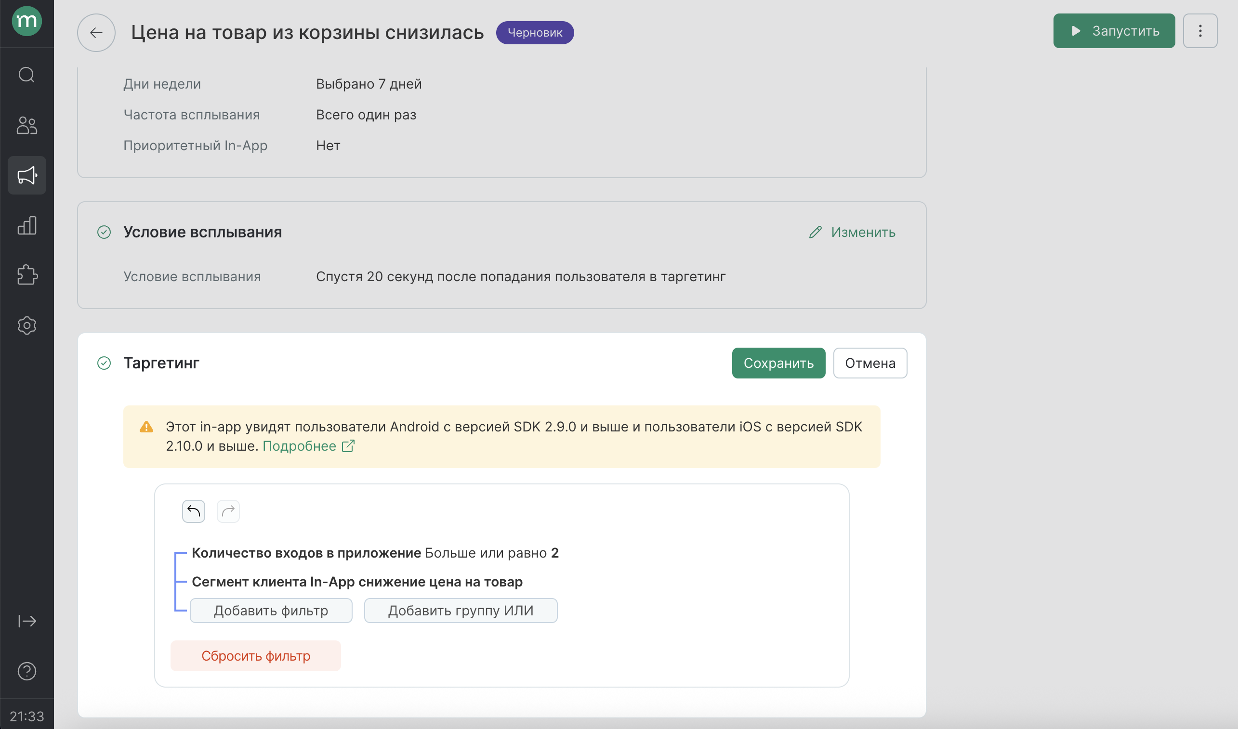This screenshot has height=729, width=1238.
Task: Open the search icon in sidebar
Action: coord(26,75)
